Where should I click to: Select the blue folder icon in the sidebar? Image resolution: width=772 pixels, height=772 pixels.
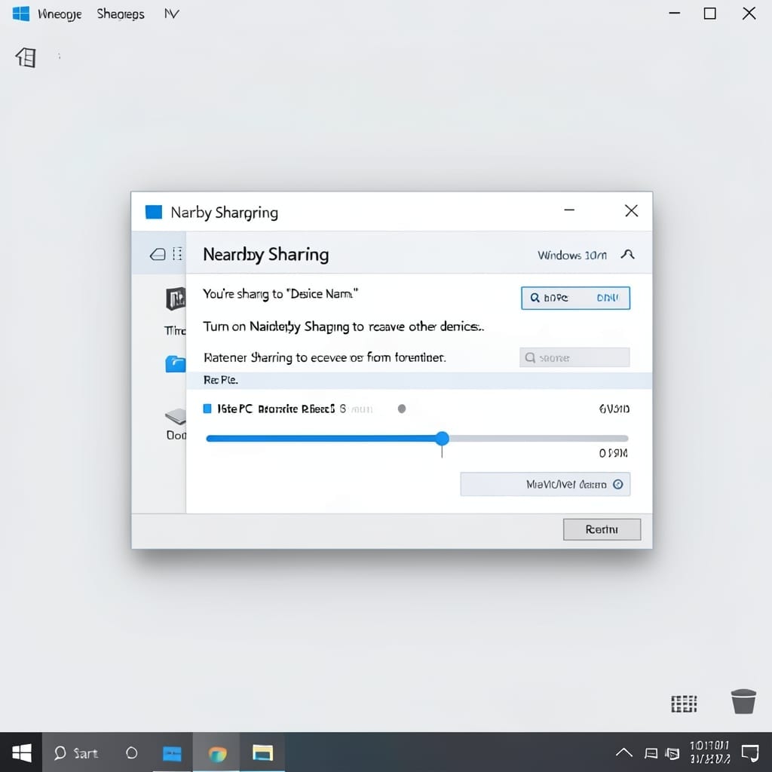[176, 364]
